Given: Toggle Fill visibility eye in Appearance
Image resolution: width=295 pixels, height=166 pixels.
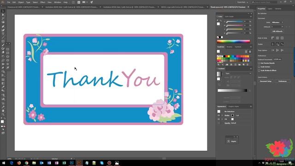Looking at the screenshot, I should coord(218,119).
